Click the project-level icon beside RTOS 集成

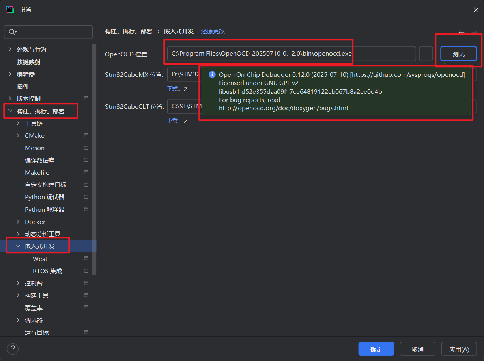point(86,271)
